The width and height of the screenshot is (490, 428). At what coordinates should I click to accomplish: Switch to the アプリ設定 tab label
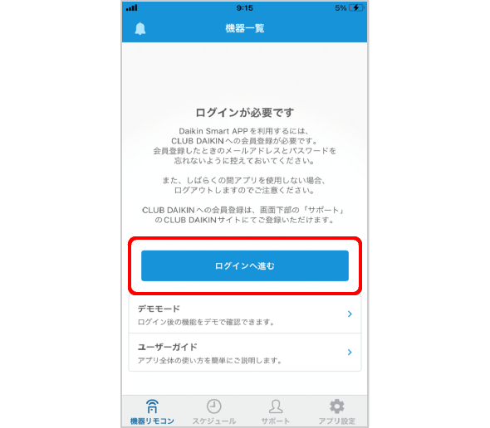(337, 421)
